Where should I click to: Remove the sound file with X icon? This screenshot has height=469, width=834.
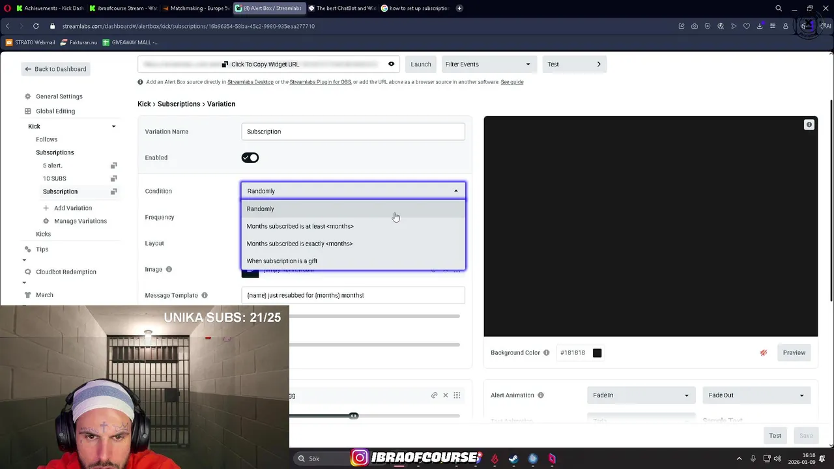point(446,395)
